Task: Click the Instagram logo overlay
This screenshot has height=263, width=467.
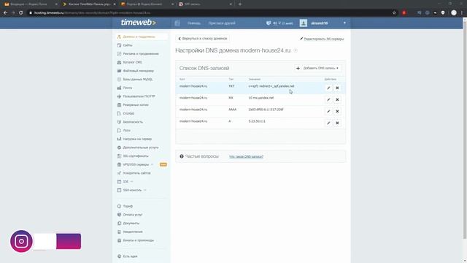Action: click(21, 241)
